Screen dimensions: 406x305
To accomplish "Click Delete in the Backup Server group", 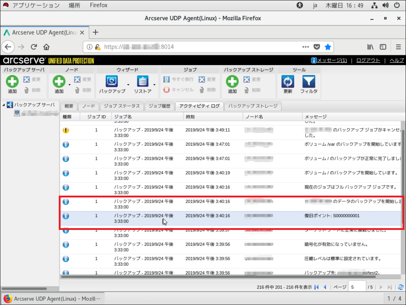I will [x=32, y=90].
